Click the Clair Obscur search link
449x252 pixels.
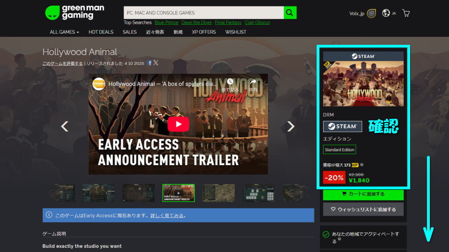257,22
